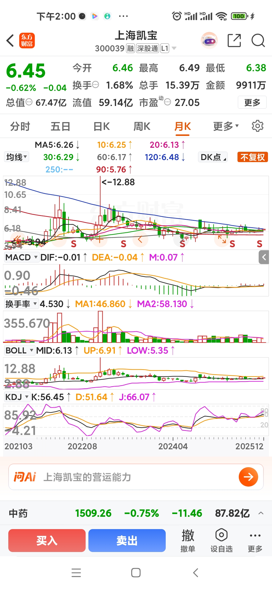This screenshot has width=272, height=589.
Task: Open the 更多 period dropdown tab
Action: point(226,126)
